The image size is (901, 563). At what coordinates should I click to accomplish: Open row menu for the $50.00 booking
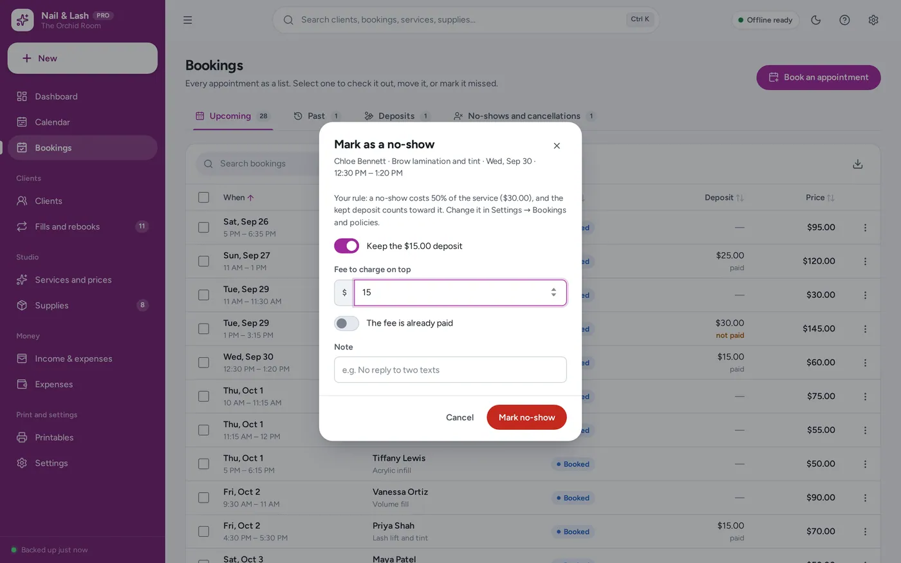pos(865,464)
